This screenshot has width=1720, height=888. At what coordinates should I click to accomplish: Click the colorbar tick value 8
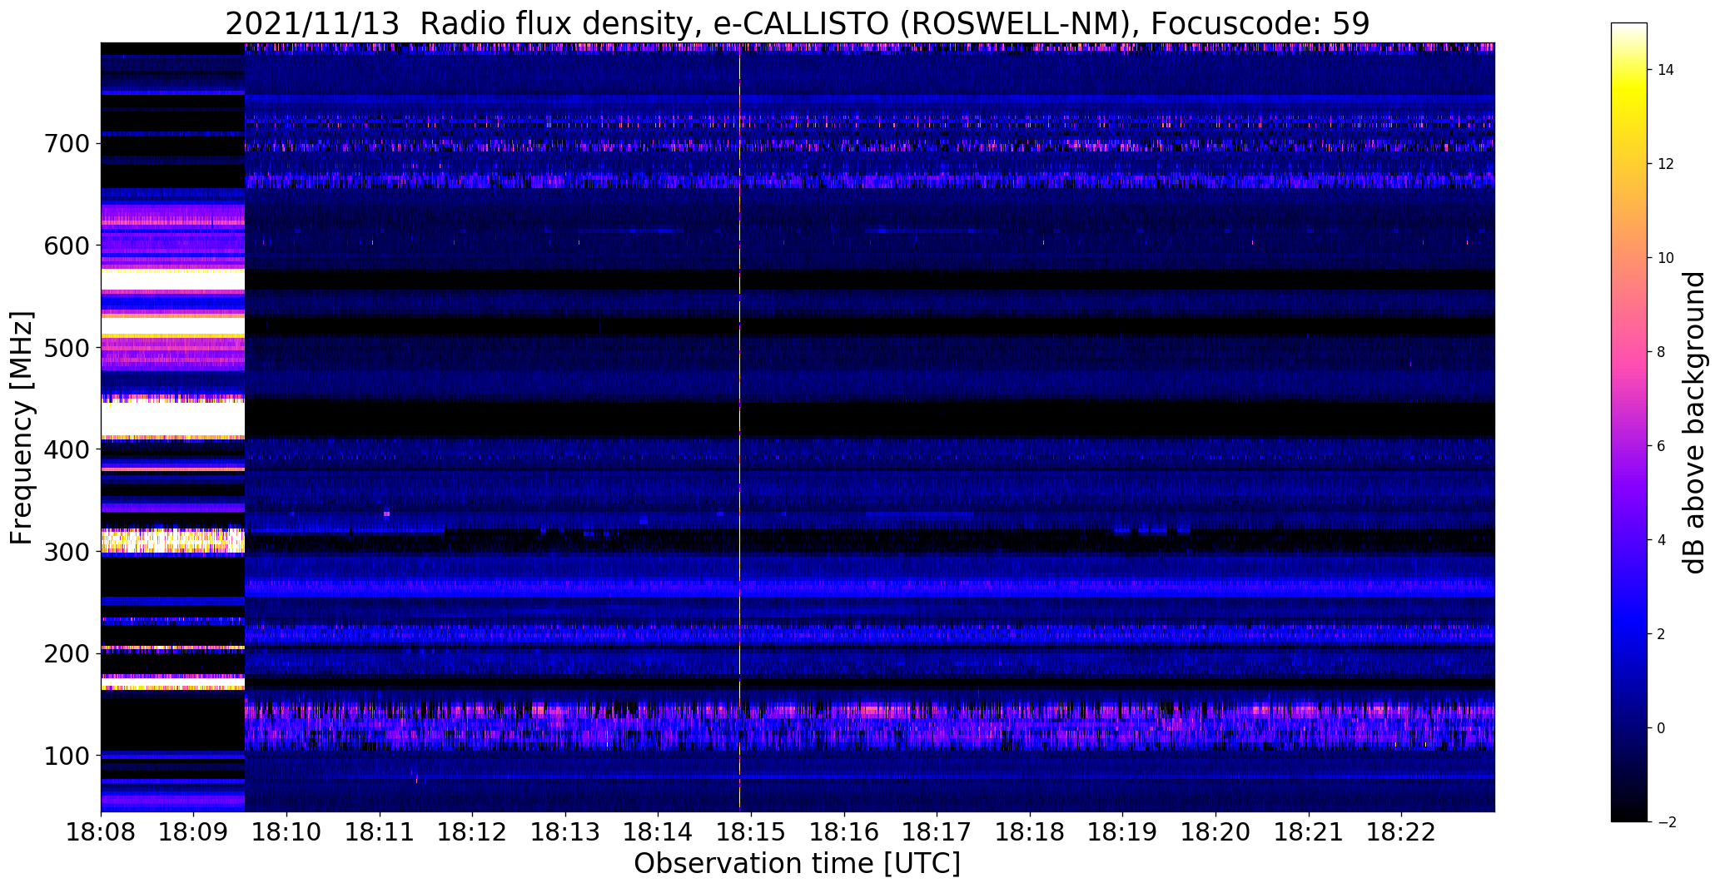tap(1662, 352)
